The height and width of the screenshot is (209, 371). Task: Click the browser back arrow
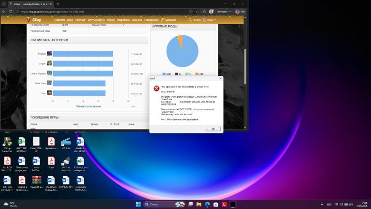coord(4,12)
